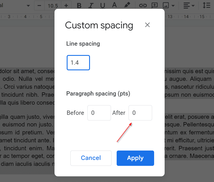214x182 pixels.
Task: Click the ruler at mark 4
Action: point(25,17)
